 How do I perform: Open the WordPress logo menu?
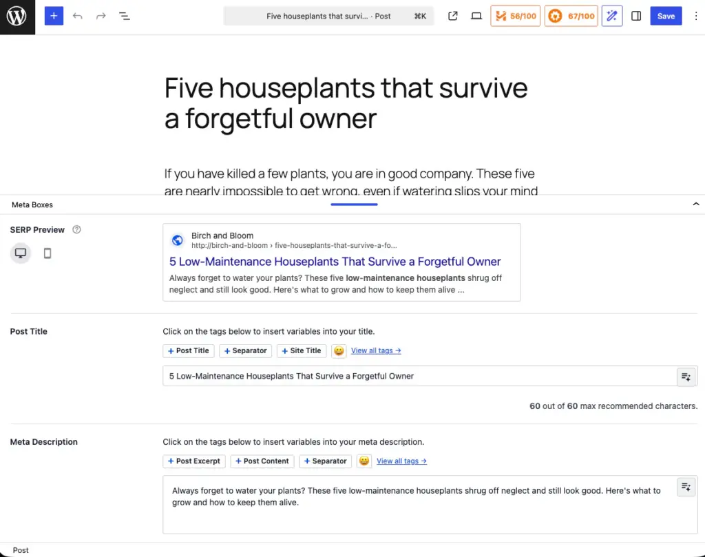[17, 17]
